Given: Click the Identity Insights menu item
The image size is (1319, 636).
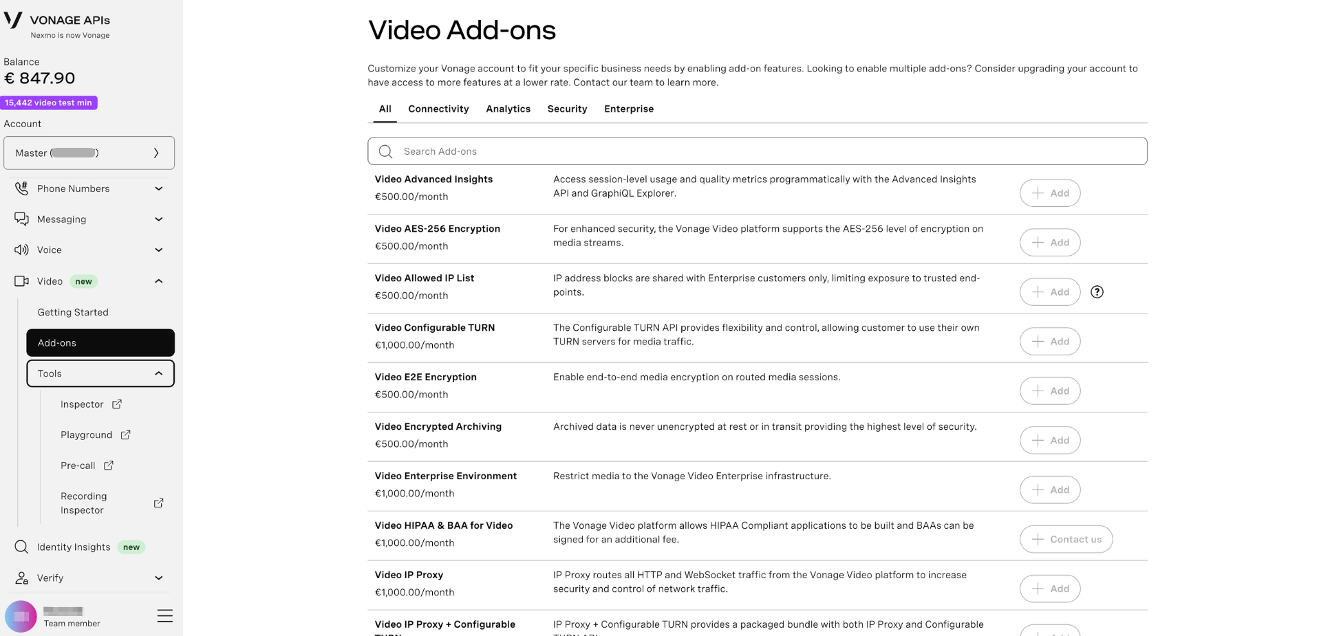Looking at the screenshot, I should (x=74, y=547).
